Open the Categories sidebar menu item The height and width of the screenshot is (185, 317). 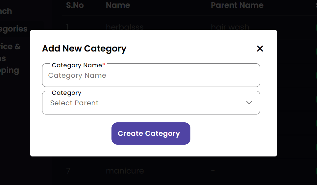[13, 29]
